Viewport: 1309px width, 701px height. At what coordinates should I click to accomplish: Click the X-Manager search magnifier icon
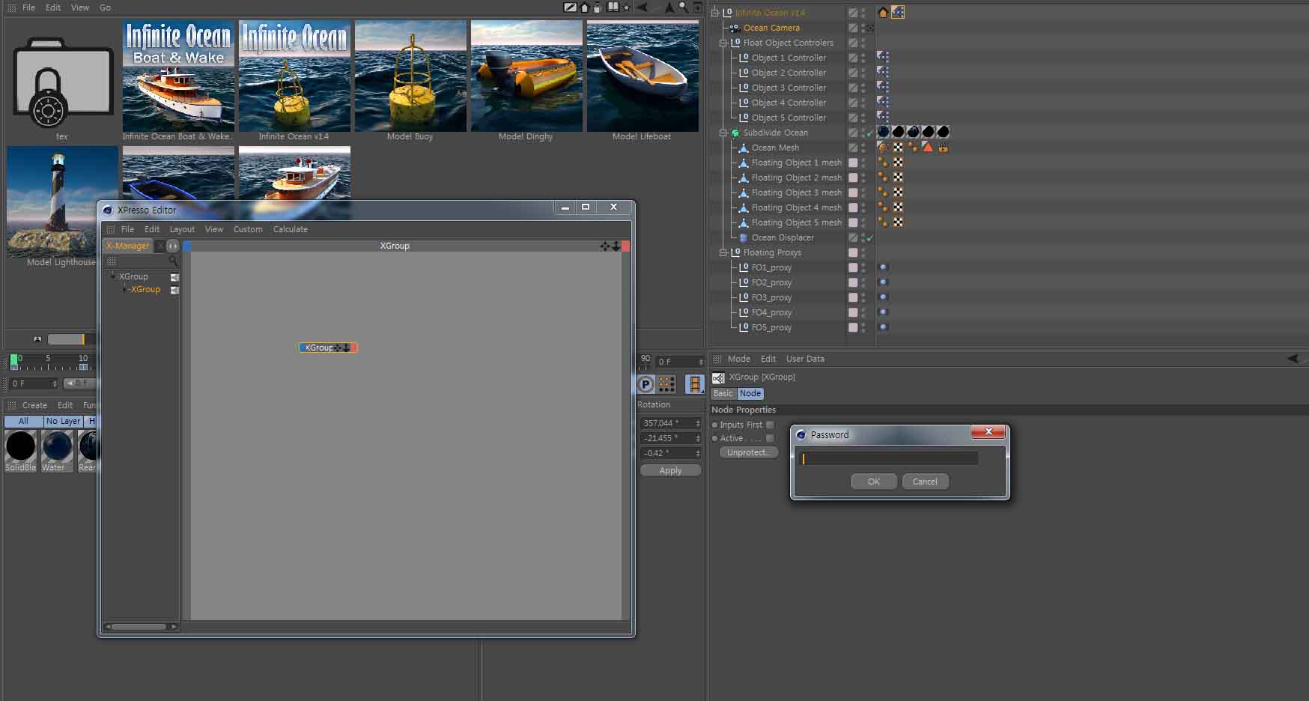(173, 261)
